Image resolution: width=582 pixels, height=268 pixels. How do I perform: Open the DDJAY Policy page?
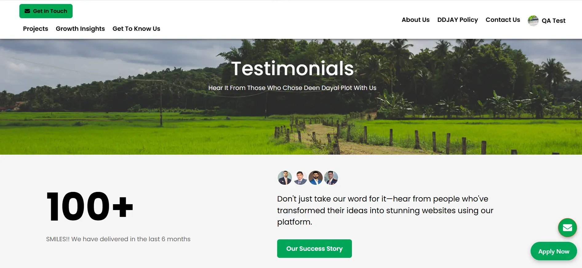coord(458,20)
